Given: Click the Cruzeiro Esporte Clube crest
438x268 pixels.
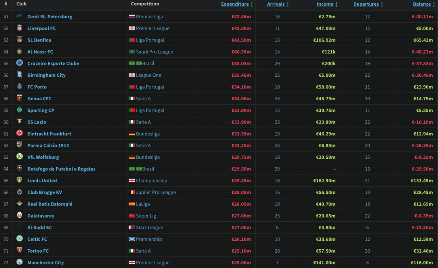Looking at the screenshot, I should click(x=19, y=63).
